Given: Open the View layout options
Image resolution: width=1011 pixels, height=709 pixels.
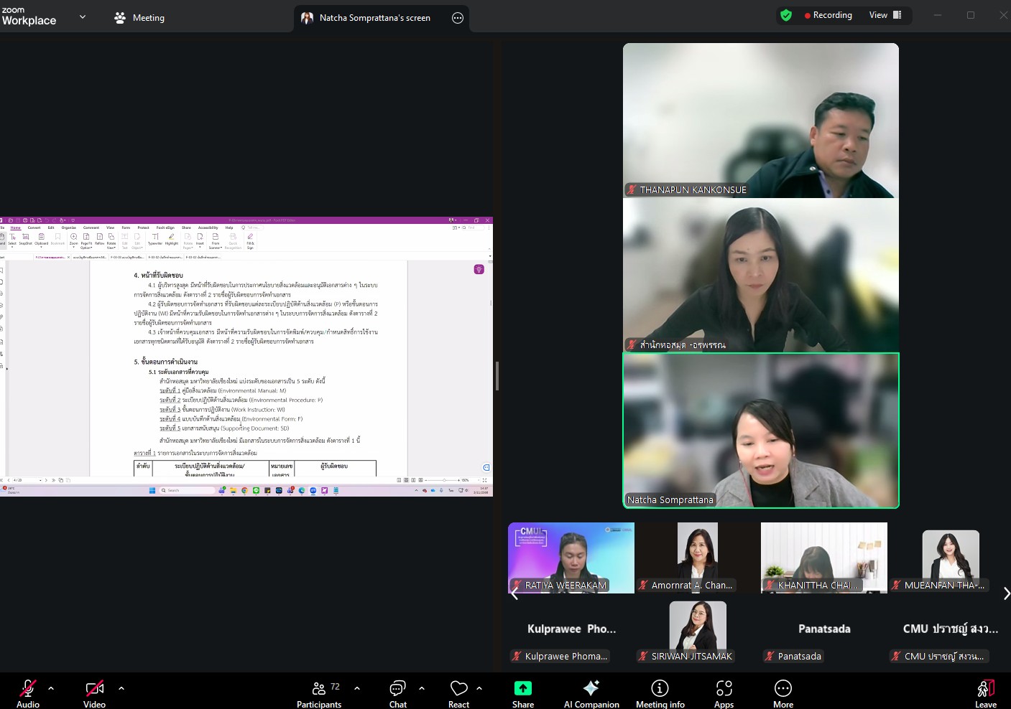Looking at the screenshot, I should (885, 15).
